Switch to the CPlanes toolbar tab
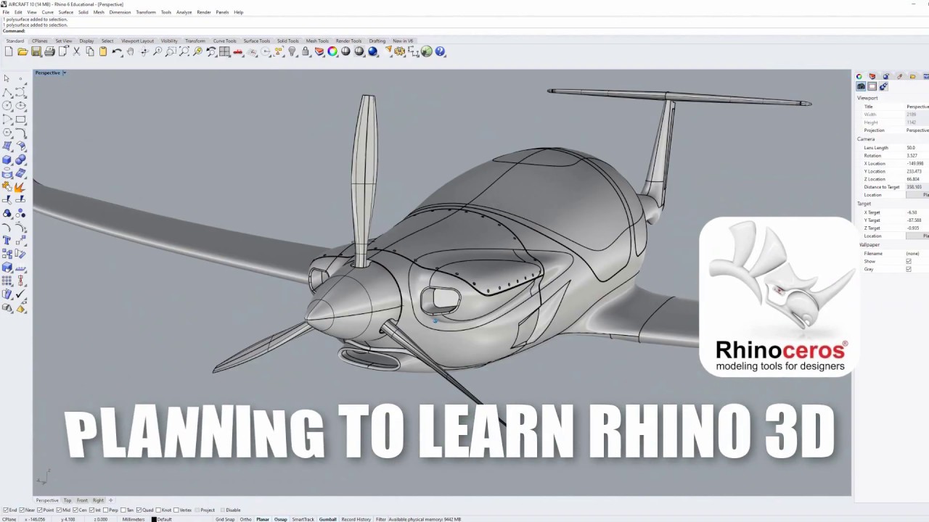This screenshot has height=522, width=929. [x=40, y=41]
